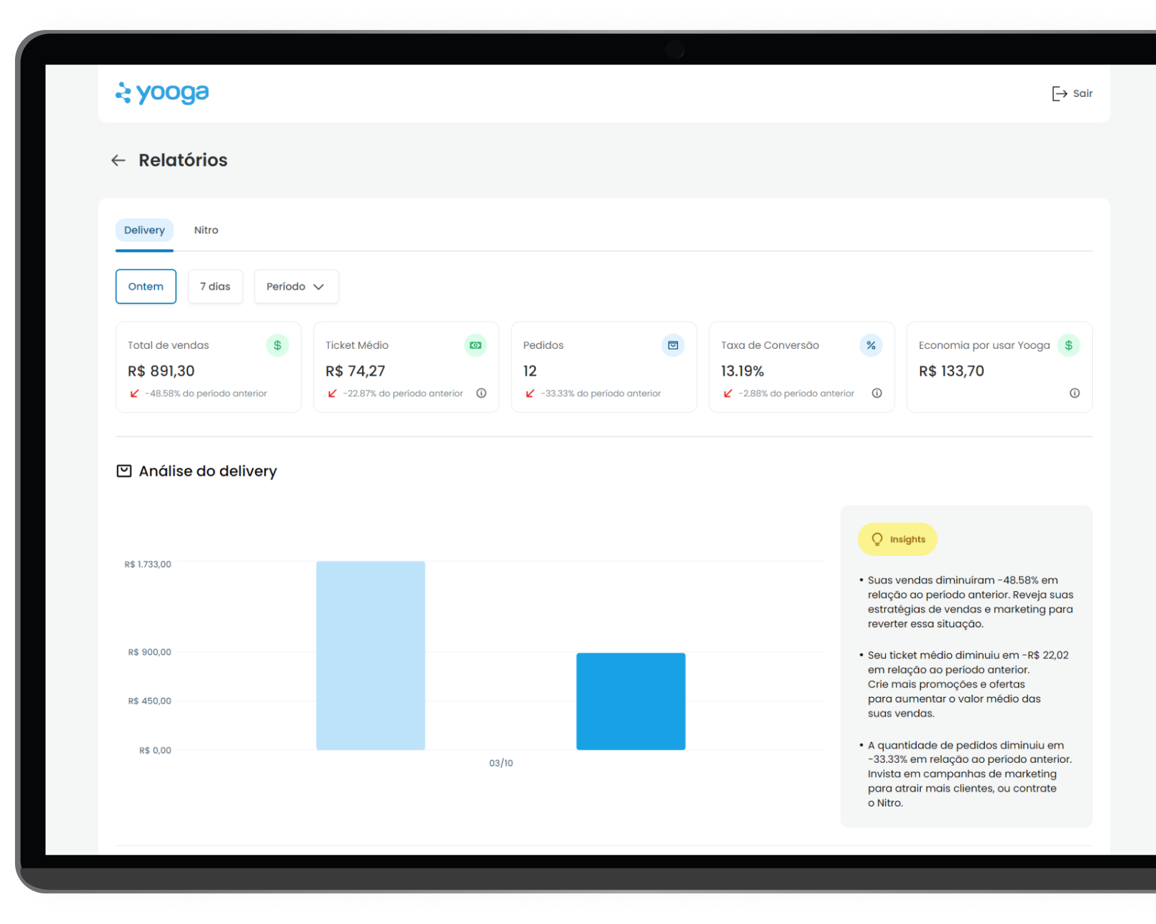Click the Taxa de Conversão percent icon
1156x924 pixels.
click(x=871, y=346)
